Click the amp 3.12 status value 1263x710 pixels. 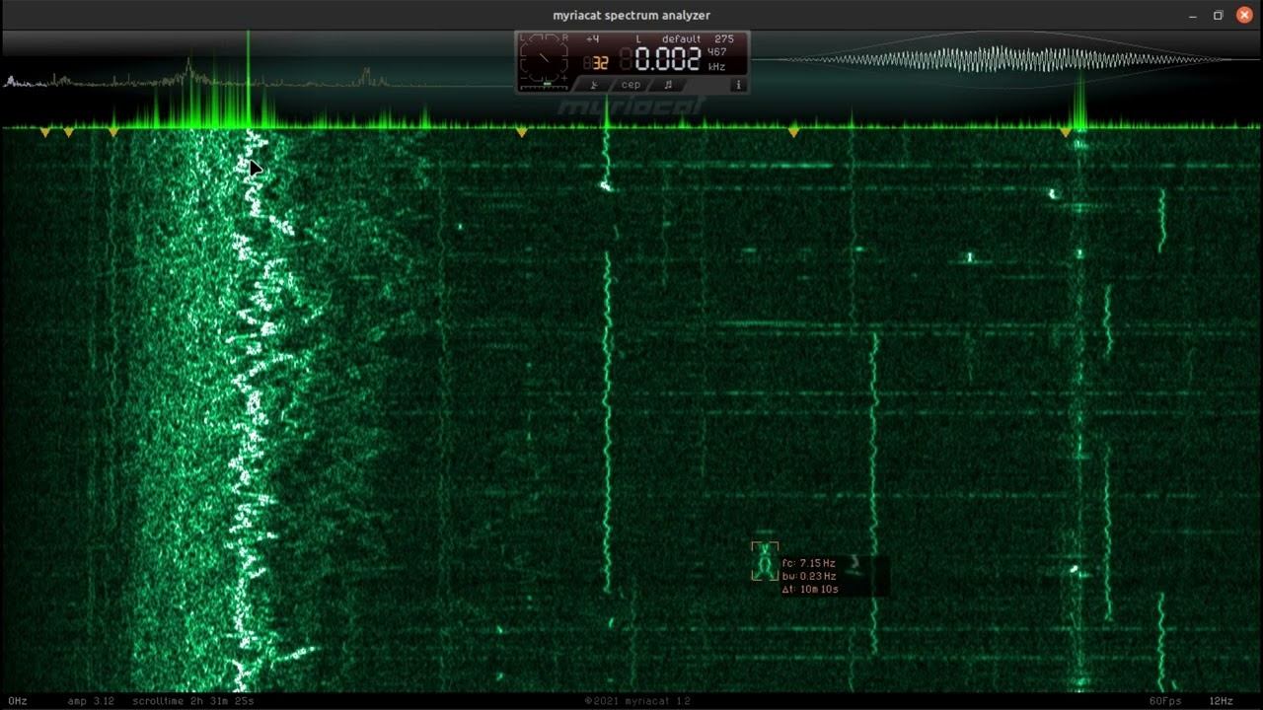[x=91, y=701]
